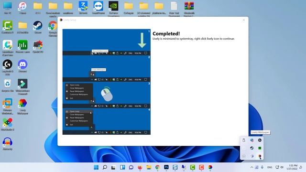Click the green square icon in tray overflow

(x=260, y=148)
